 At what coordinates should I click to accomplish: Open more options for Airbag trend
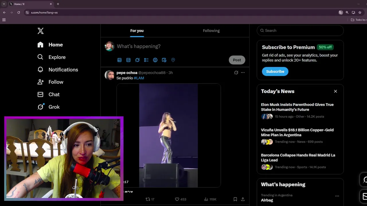pyautogui.click(x=337, y=196)
